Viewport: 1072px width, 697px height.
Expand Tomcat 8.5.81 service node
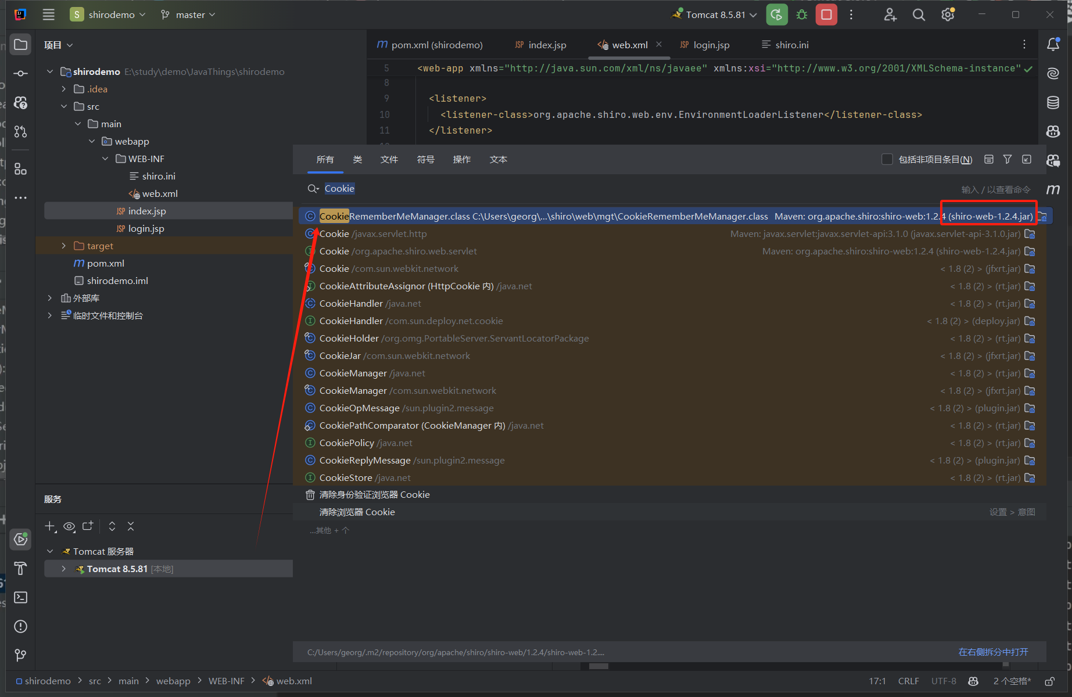tap(64, 569)
